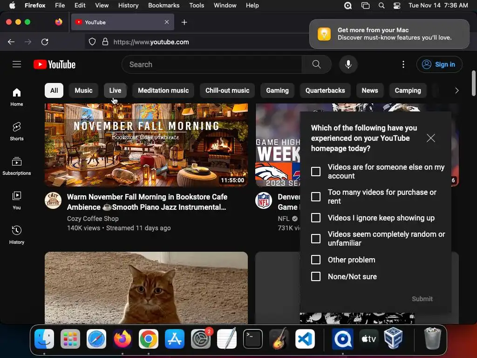Click the search magnifier button in YouTube
The height and width of the screenshot is (358, 477).
click(x=316, y=64)
